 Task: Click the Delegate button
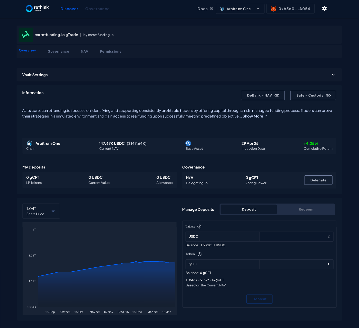(x=318, y=180)
